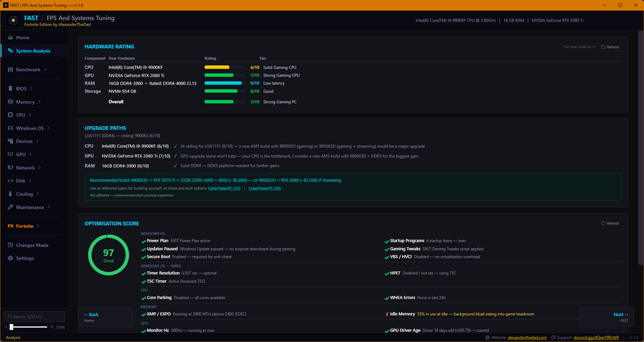Click the zoom-in magnifier next to 100%
This screenshot has height=342, width=644.
(52, 327)
